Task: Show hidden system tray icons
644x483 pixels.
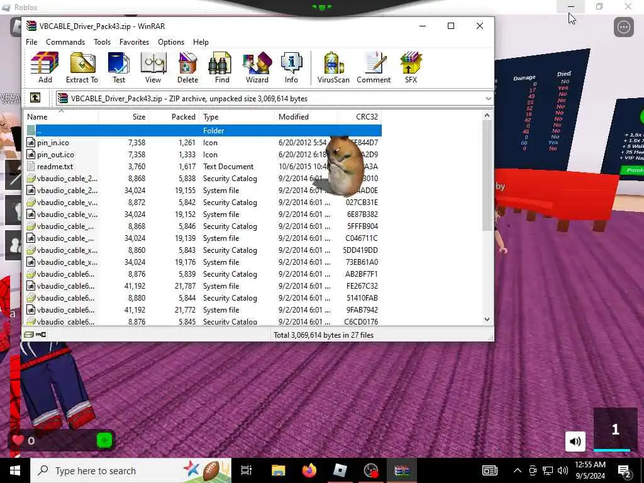Action: click(518, 470)
